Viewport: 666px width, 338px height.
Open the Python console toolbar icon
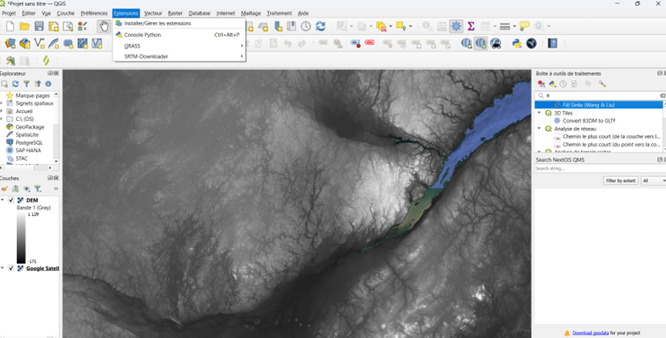coord(516,44)
